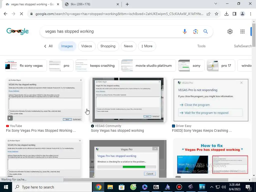The width and height of the screenshot is (256, 192).
Task: Select 'movie studio platinum' chip
Action: (148, 65)
